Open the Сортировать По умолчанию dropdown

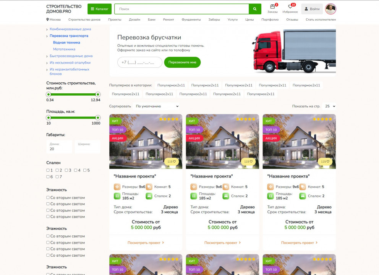pos(157,106)
